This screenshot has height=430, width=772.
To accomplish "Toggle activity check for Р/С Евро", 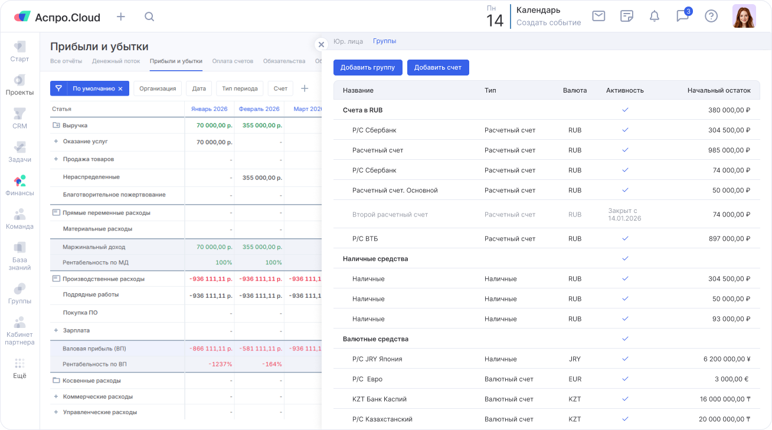I will click(x=625, y=379).
